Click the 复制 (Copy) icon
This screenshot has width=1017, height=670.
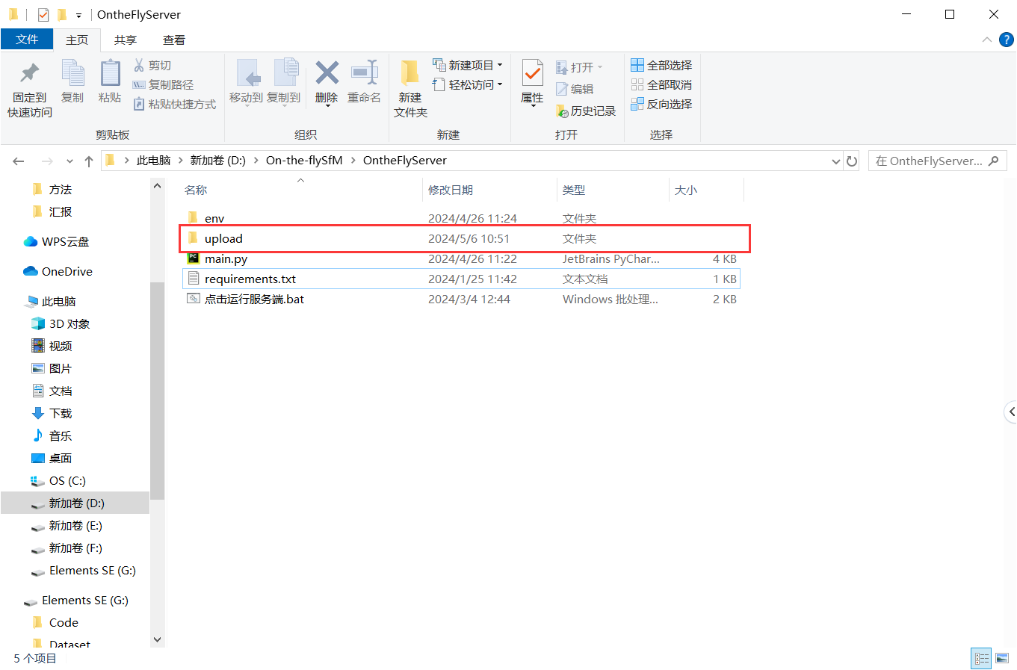[72, 78]
